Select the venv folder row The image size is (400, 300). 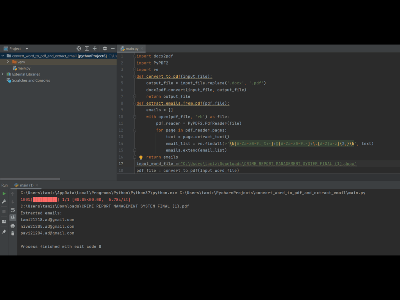[x=59, y=62]
